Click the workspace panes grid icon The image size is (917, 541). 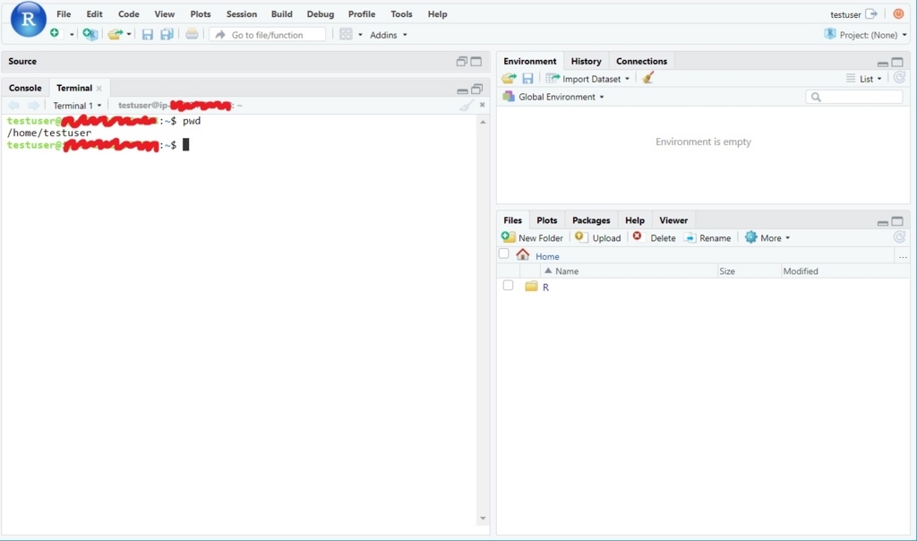pos(346,35)
